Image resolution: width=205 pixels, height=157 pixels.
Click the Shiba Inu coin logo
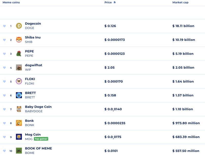(19, 40)
